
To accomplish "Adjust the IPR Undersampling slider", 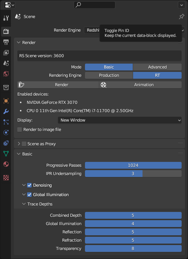I will pos(133,174).
